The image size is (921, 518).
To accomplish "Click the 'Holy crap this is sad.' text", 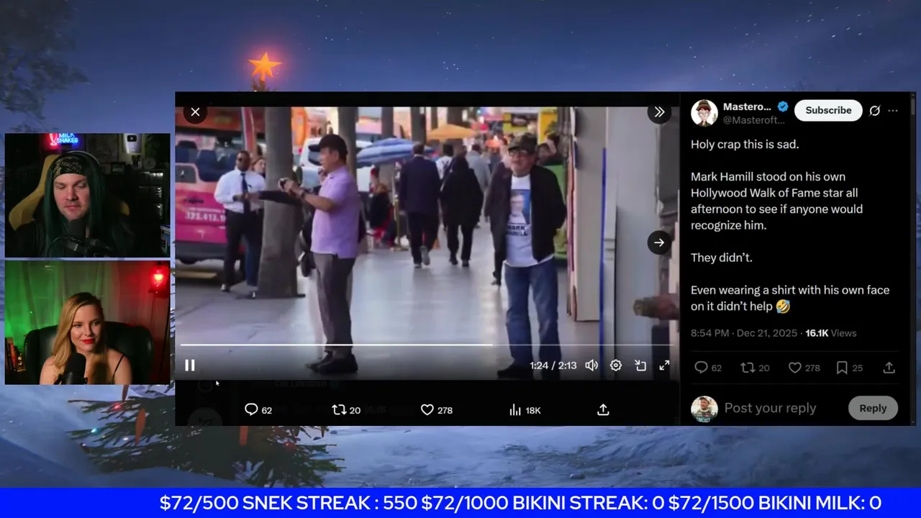I will [745, 144].
